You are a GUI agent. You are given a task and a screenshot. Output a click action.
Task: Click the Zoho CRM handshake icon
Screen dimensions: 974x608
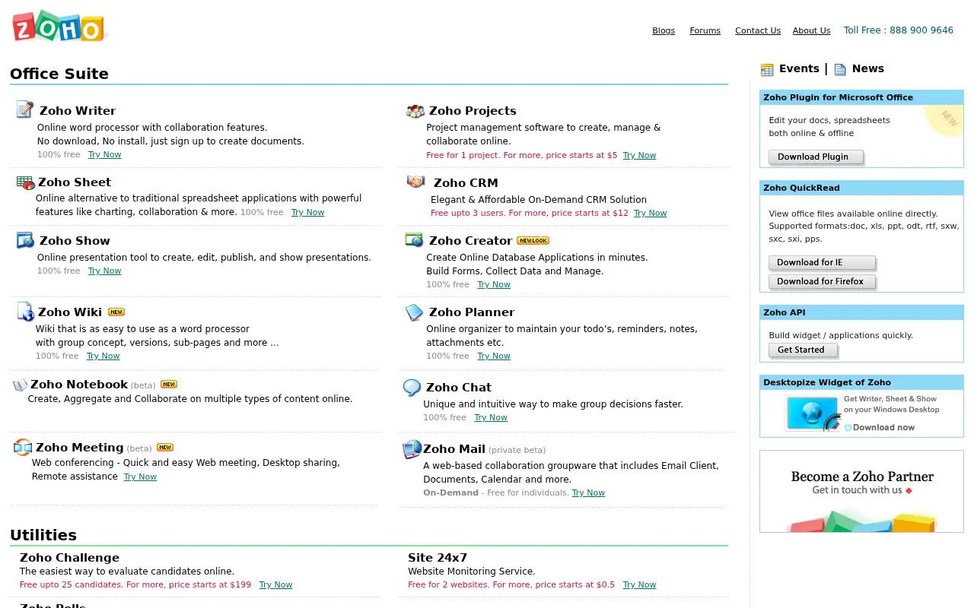click(x=415, y=182)
